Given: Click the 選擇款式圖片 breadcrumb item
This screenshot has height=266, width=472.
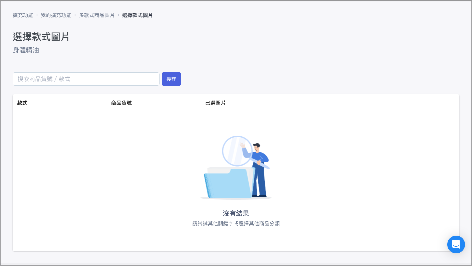Looking at the screenshot, I should 138,15.
